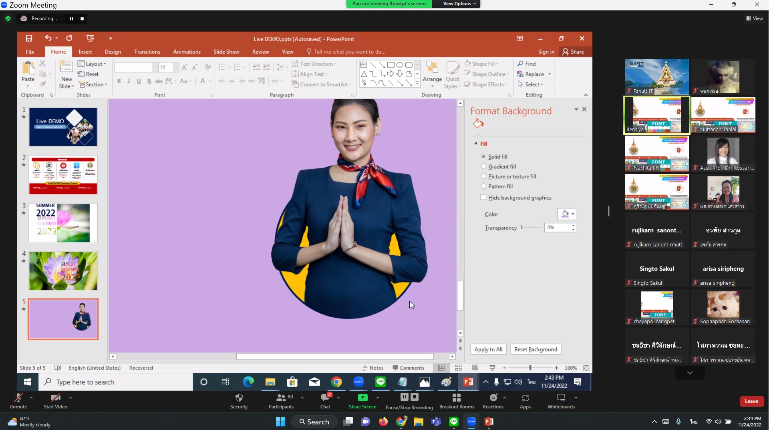The width and height of the screenshot is (769, 430).
Task: Expand the Layout dropdown
Action: (92, 64)
